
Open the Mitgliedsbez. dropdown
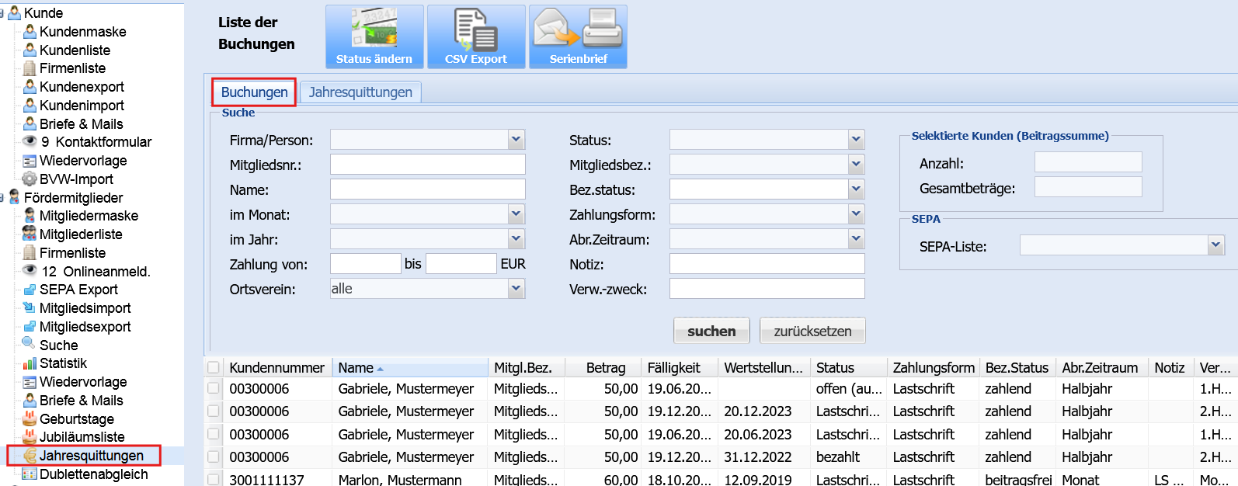tap(856, 165)
